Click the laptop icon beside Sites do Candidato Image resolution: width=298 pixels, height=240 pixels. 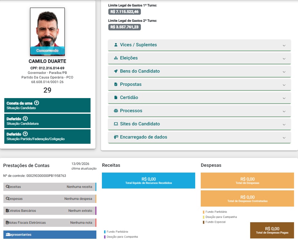tap(116, 124)
